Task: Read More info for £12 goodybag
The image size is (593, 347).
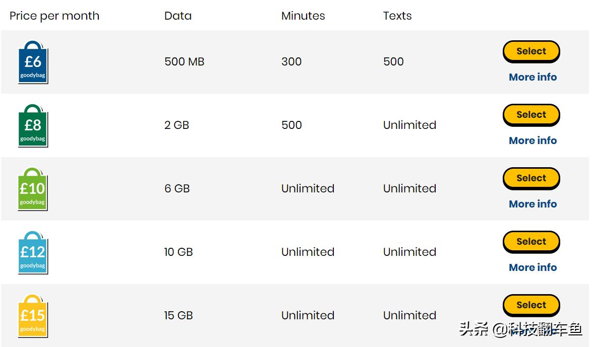Action: tap(532, 267)
